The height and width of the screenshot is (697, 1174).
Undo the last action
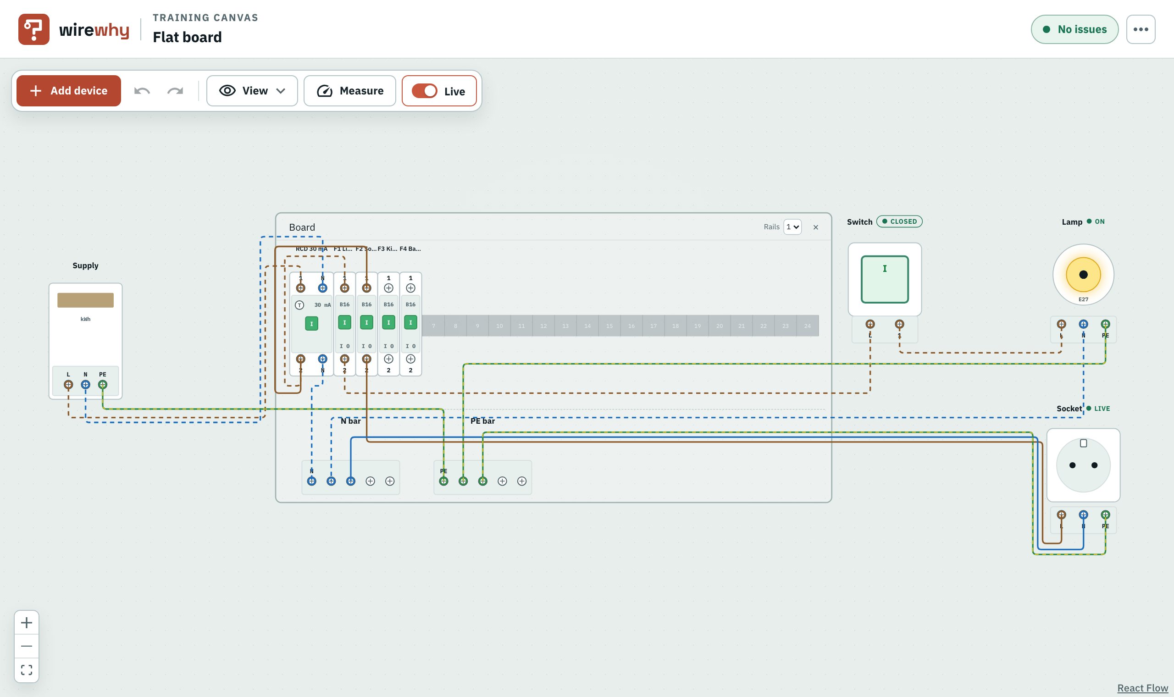coord(142,91)
